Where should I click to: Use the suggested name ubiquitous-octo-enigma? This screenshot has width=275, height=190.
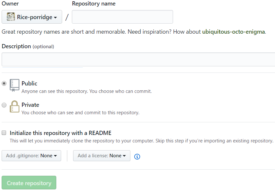point(234,32)
